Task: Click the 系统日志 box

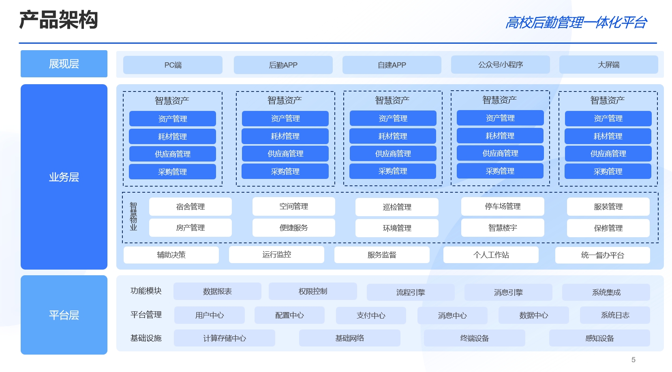Action: pos(615,315)
